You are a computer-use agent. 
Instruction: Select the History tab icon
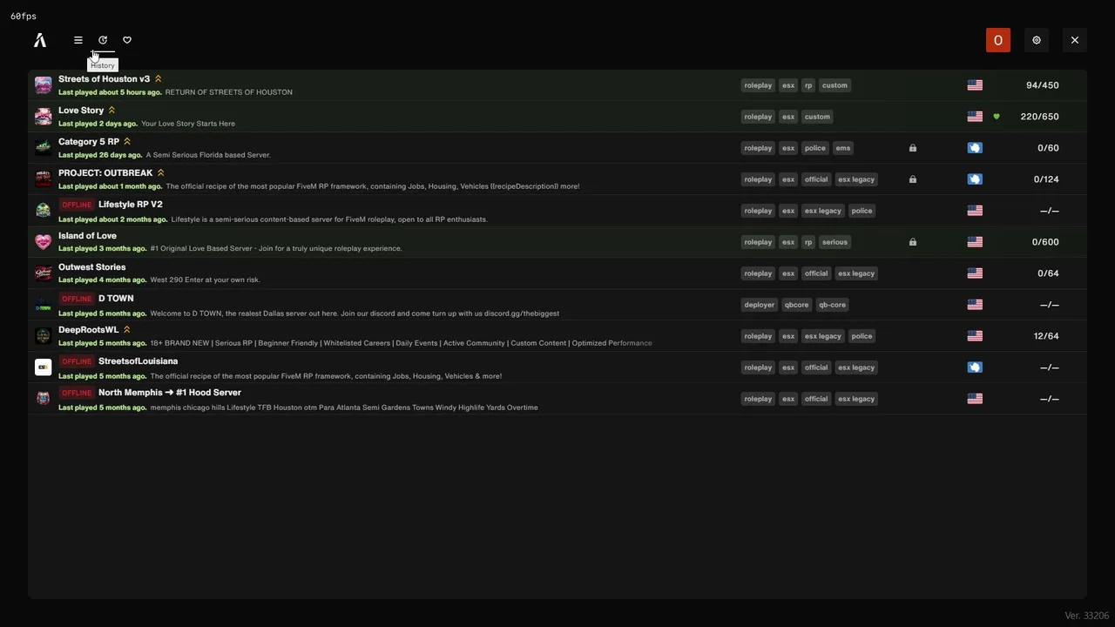pyautogui.click(x=103, y=40)
